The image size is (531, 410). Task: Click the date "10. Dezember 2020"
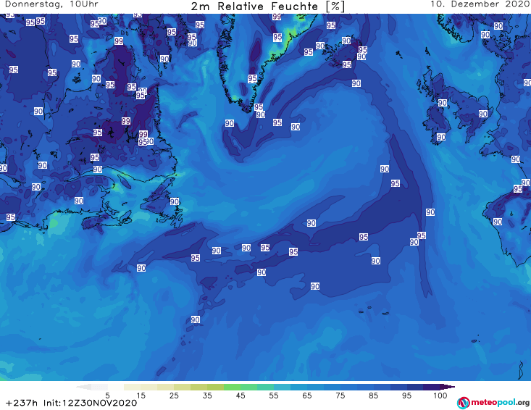(x=480, y=4)
